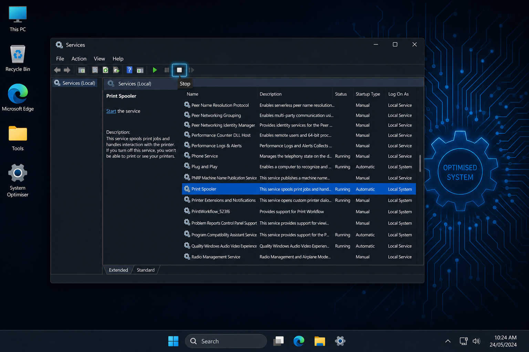Open Microsoft Edge desktop shortcut
This screenshot has width=529, height=352.
point(18,98)
